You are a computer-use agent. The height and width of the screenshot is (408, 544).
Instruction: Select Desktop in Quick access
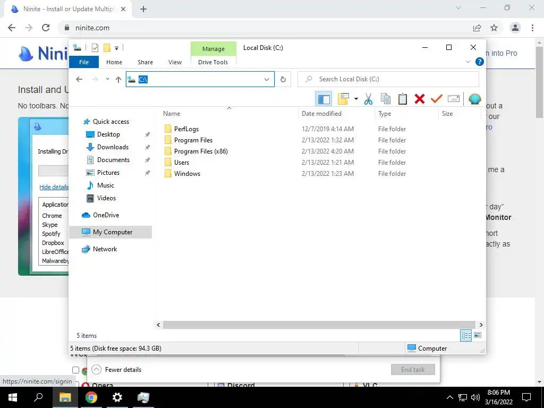(108, 134)
